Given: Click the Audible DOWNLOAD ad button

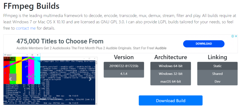Looking at the screenshot, I should point(204,44).
